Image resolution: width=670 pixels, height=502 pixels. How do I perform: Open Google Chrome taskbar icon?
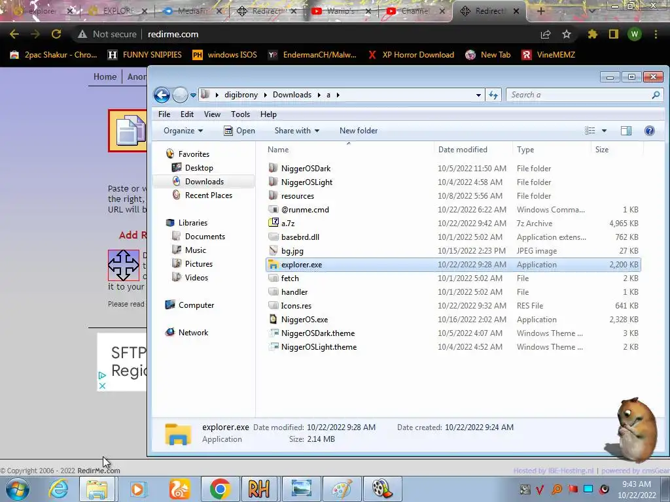[x=220, y=489]
